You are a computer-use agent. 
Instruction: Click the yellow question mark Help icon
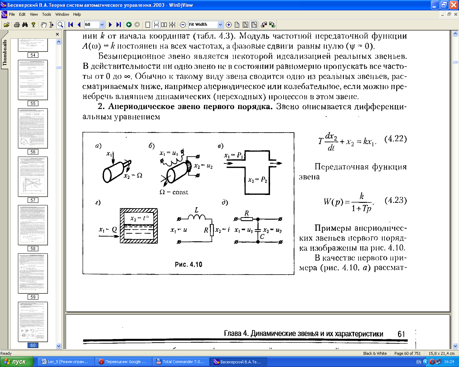33,25
